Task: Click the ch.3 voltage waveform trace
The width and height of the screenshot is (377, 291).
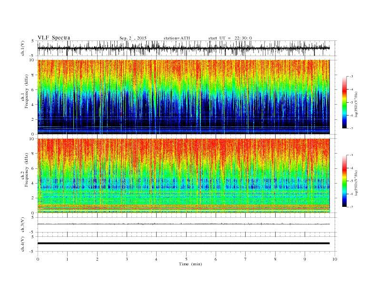Action: point(183,224)
